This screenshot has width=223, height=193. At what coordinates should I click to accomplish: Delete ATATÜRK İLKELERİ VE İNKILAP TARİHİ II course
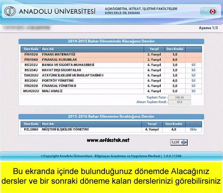193,76
